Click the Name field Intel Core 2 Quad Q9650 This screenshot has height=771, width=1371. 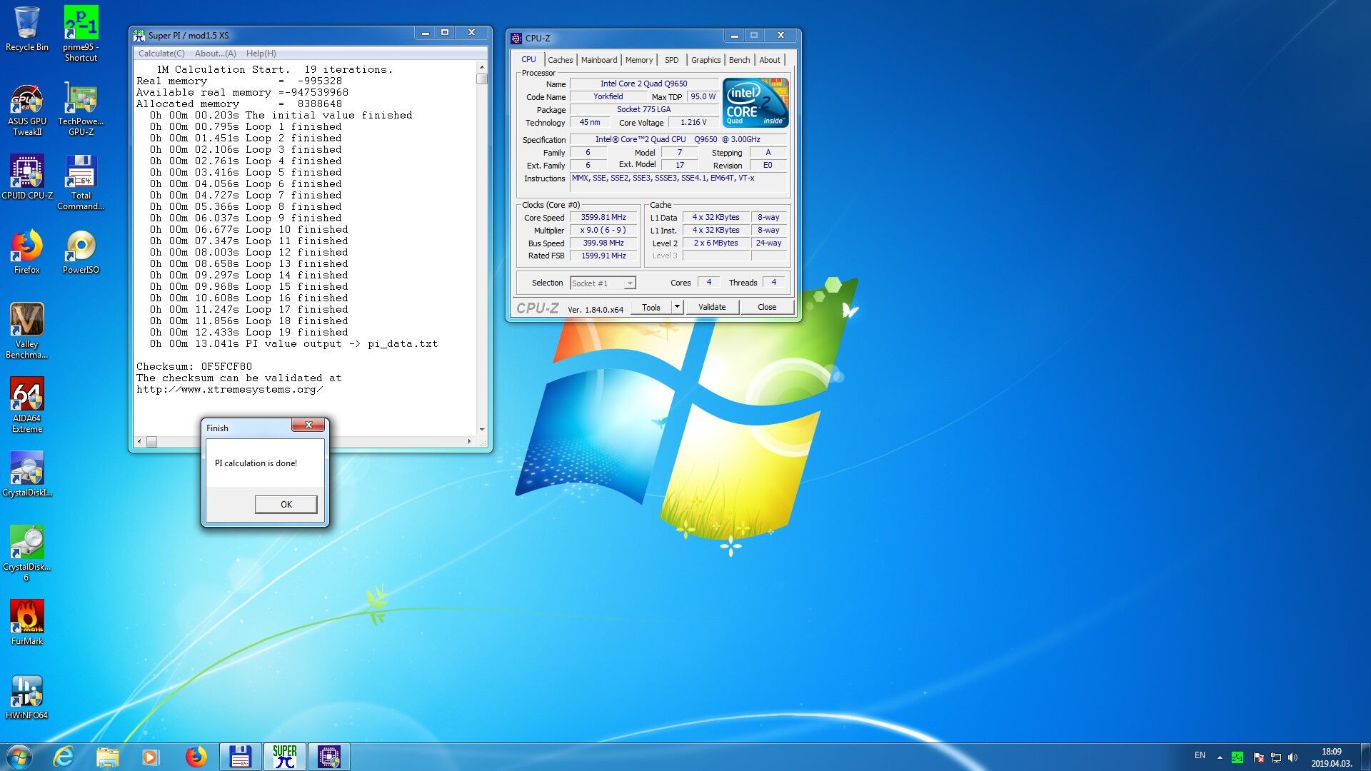tap(643, 84)
